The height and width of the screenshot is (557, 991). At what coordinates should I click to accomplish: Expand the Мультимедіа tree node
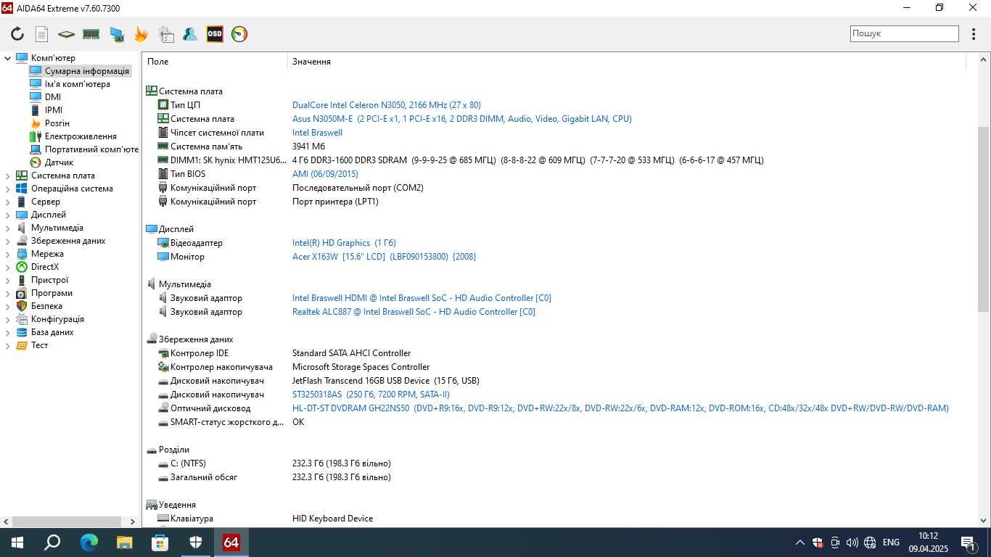[8, 228]
